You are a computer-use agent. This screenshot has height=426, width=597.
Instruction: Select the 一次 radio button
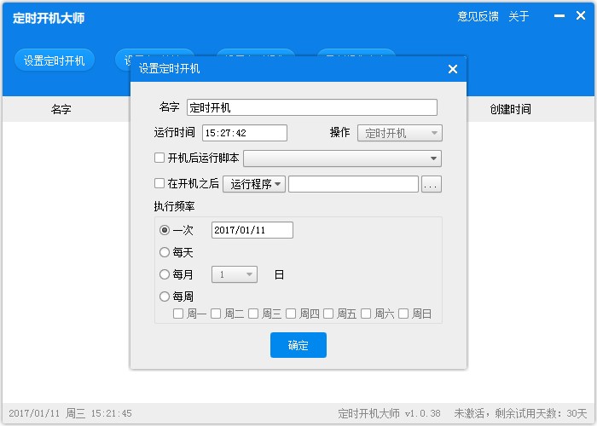tap(165, 230)
